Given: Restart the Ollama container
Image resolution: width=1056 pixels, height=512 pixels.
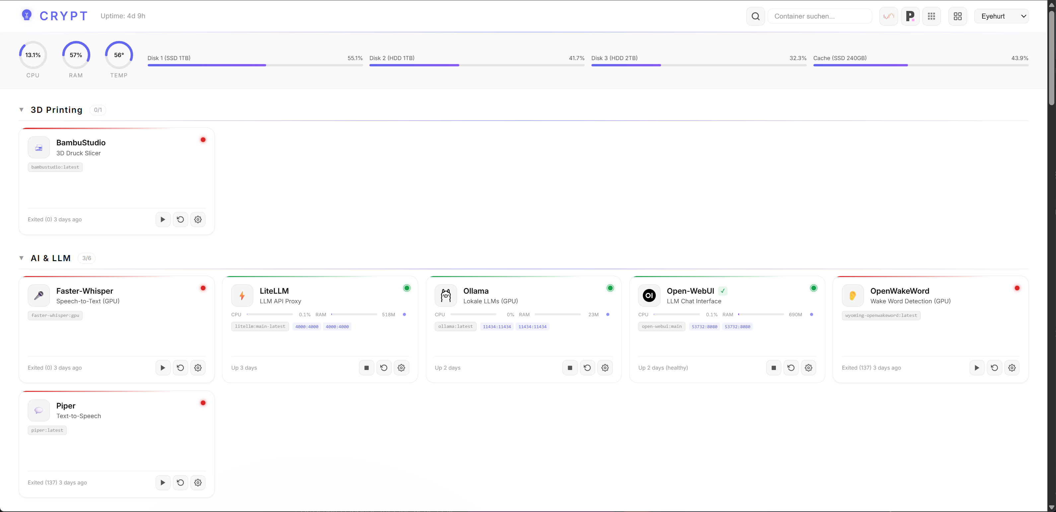Looking at the screenshot, I should click(x=587, y=368).
